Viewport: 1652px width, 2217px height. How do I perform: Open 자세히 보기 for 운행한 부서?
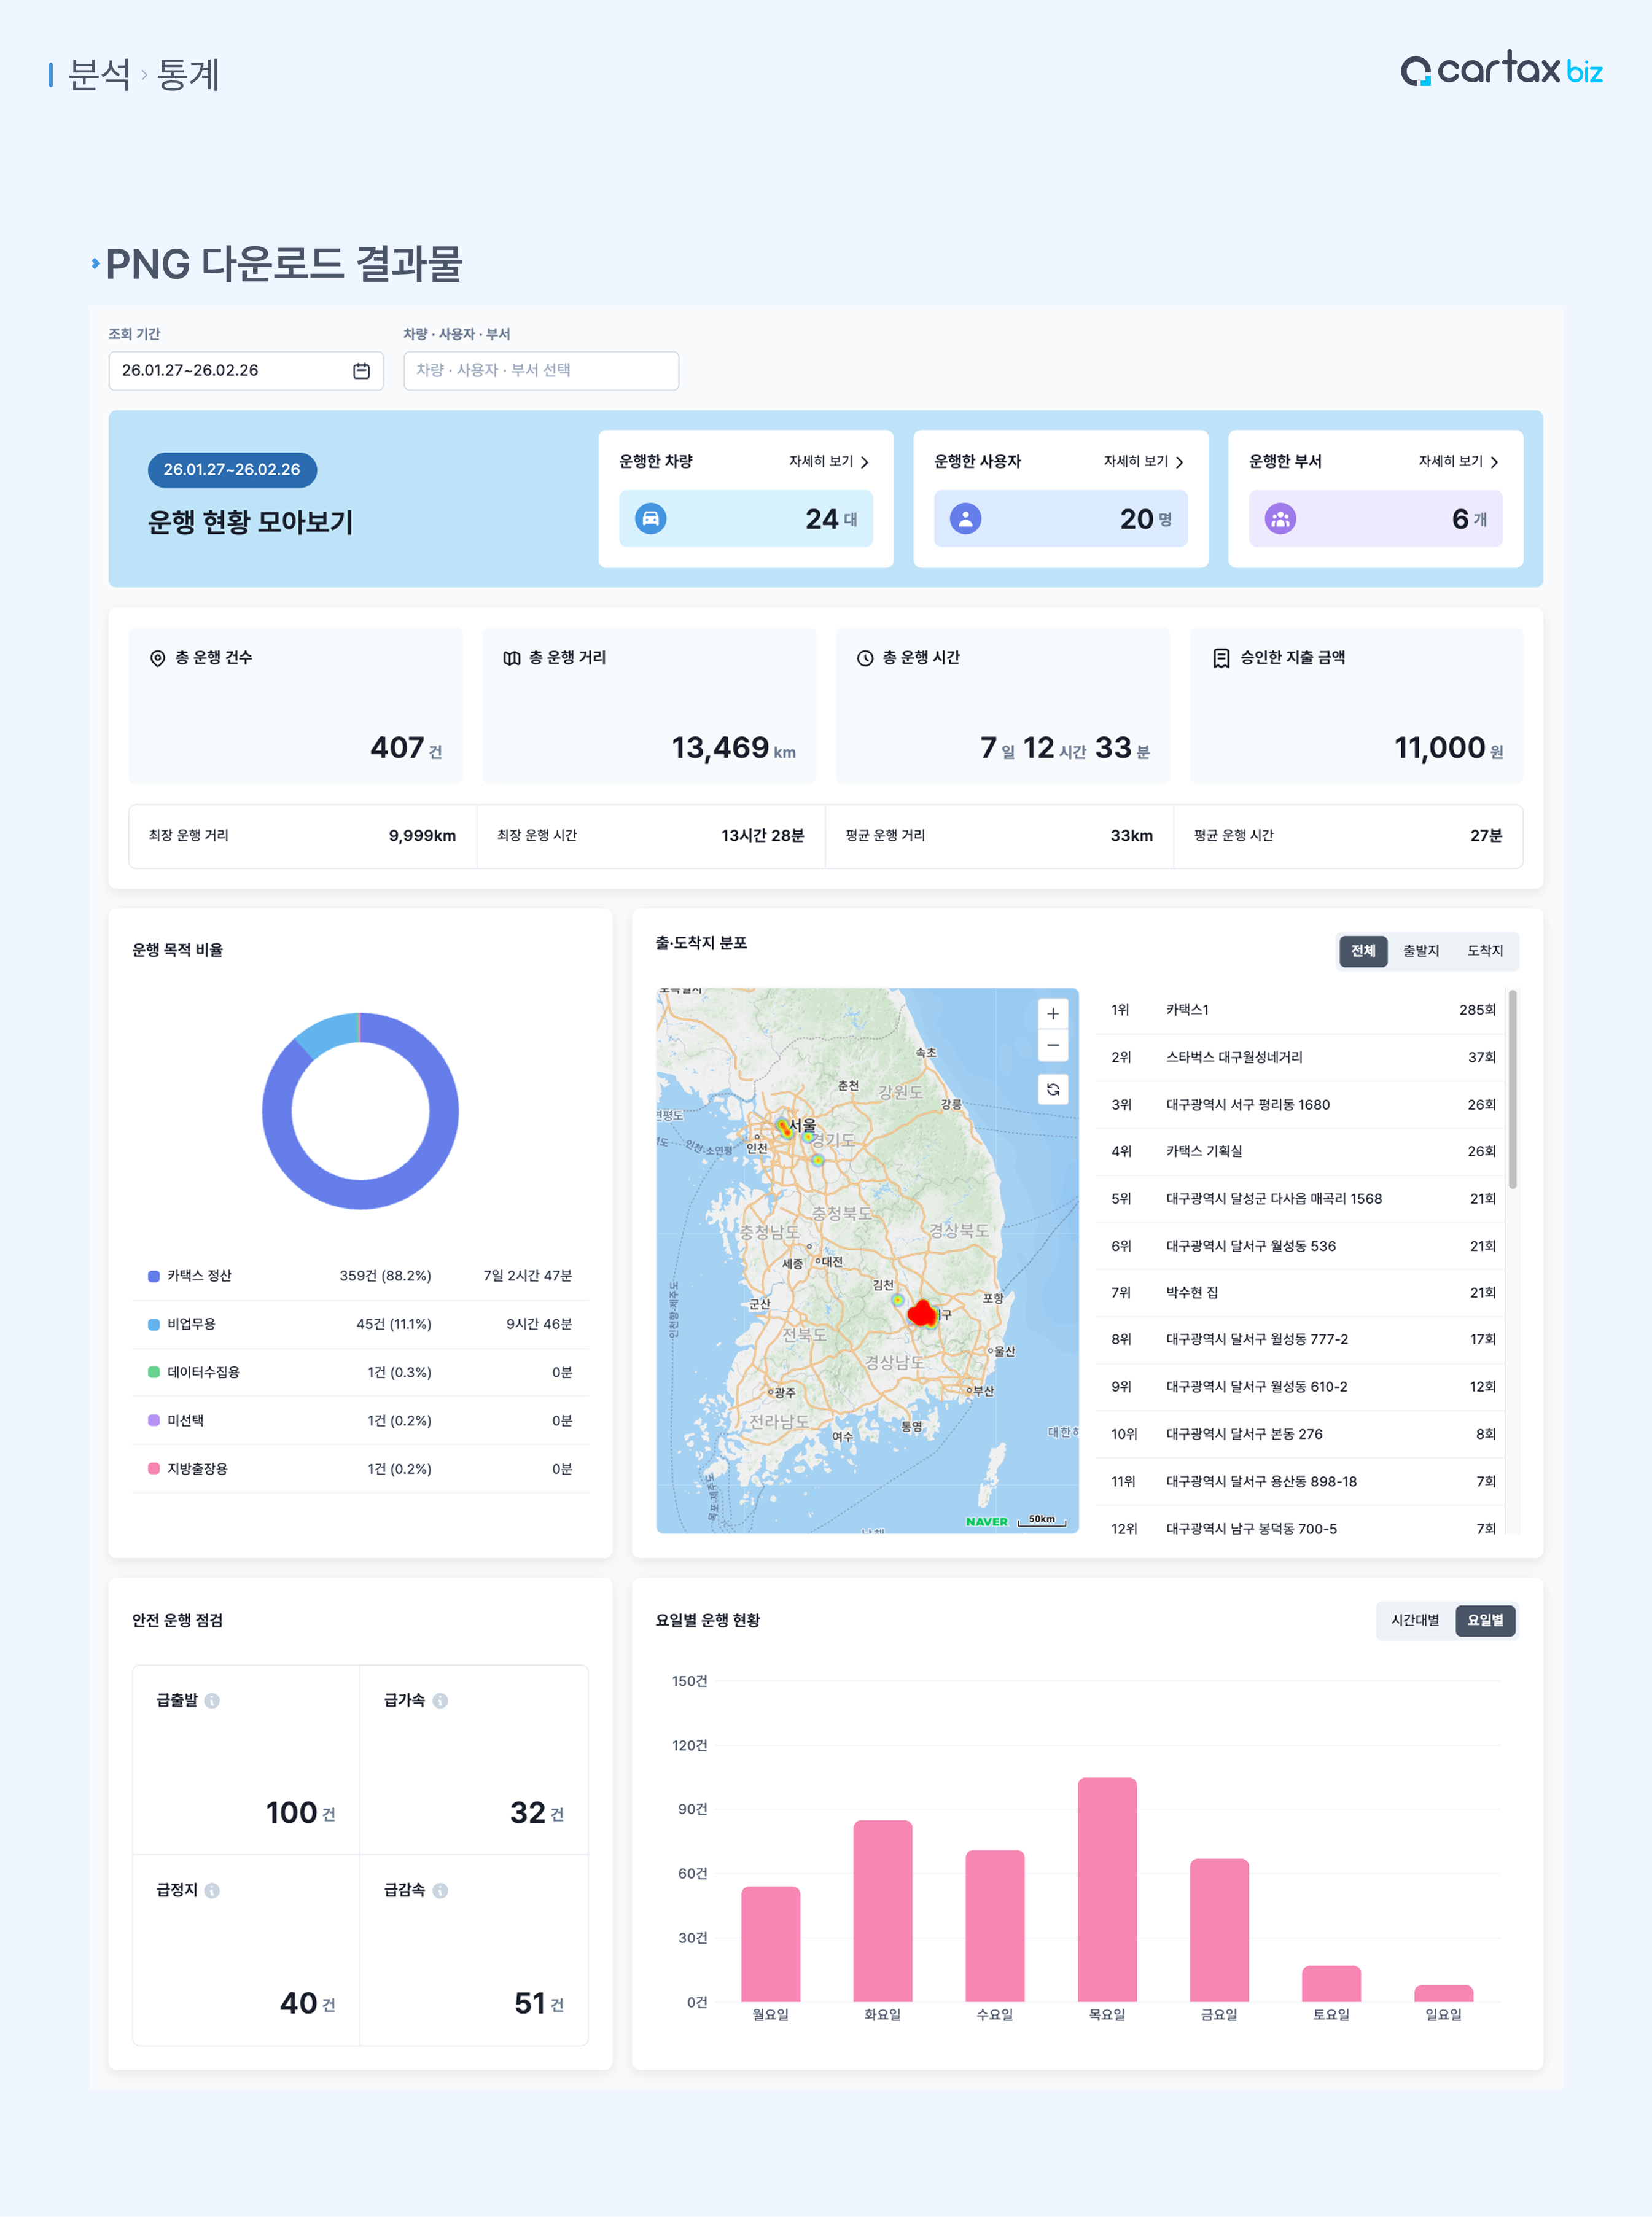click(1458, 462)
